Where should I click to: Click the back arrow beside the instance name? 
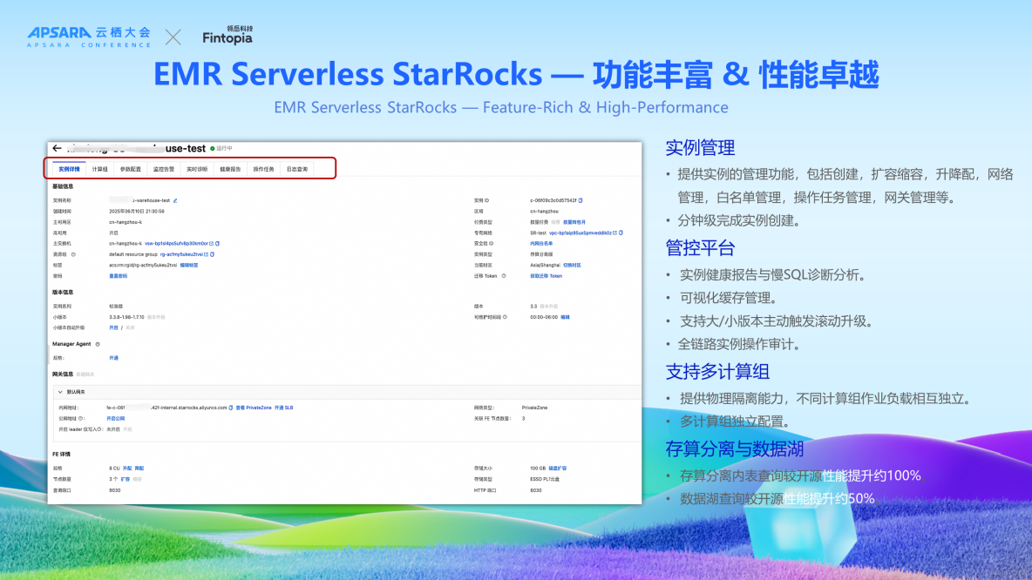pos(58,146)
